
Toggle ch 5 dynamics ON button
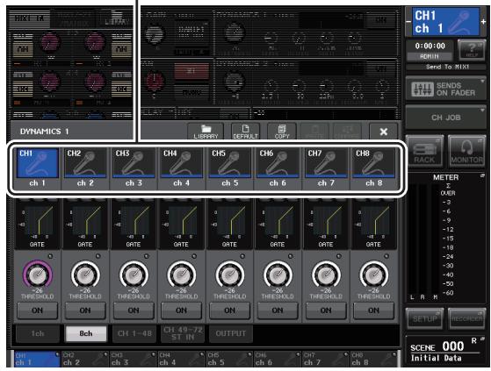tap(229, 310)
